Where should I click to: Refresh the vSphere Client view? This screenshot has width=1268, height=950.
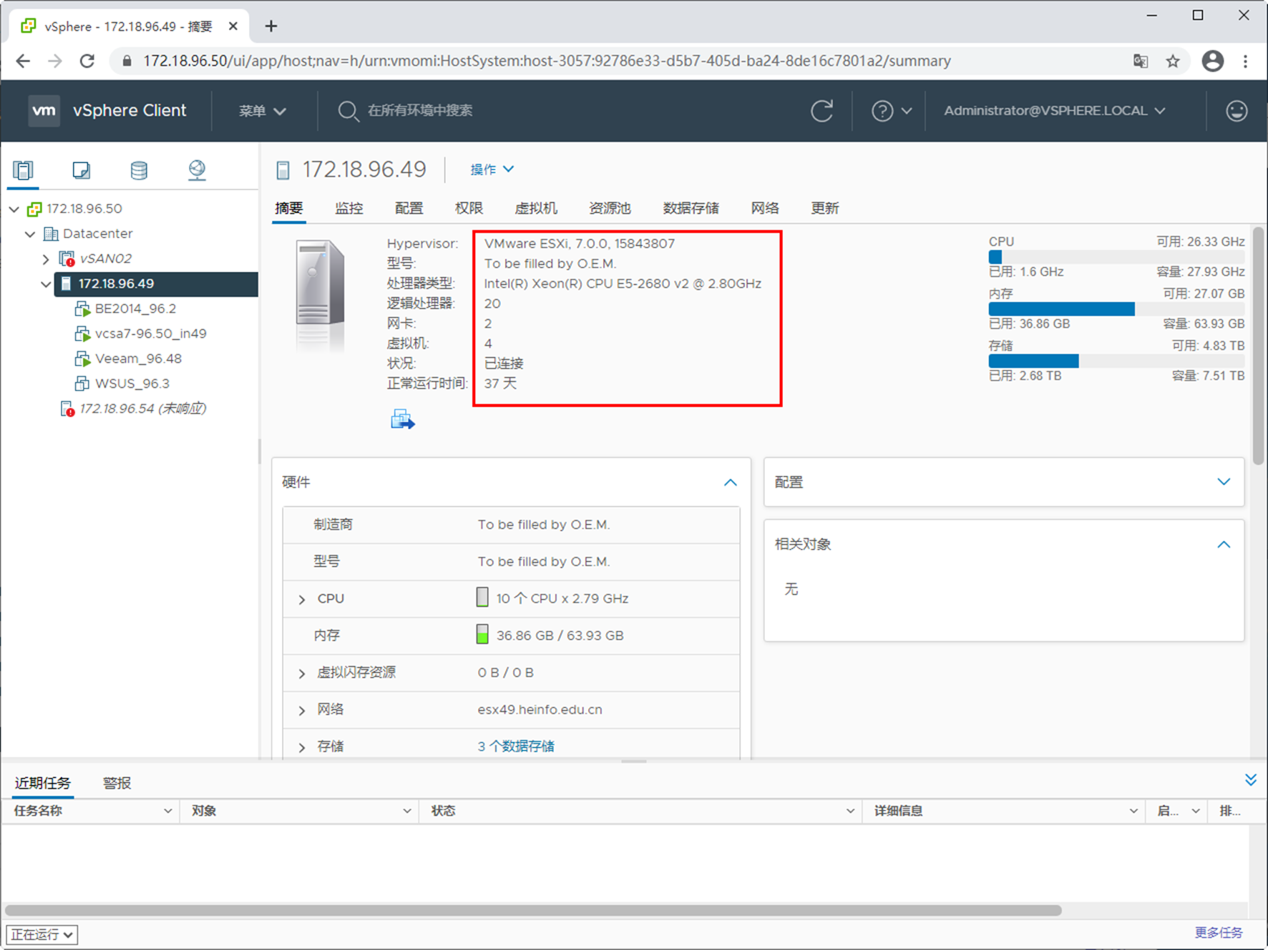point(821,111)
